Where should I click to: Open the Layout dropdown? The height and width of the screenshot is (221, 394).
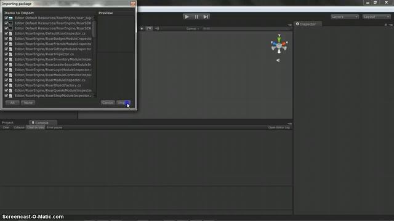pos(376,17)
